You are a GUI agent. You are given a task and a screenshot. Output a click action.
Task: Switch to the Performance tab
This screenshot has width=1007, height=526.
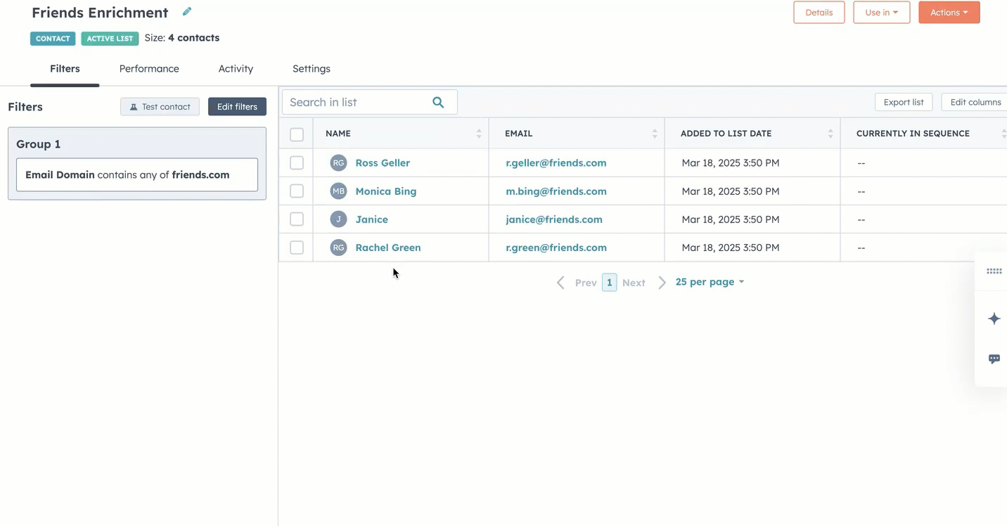click(x=149, y=69)
